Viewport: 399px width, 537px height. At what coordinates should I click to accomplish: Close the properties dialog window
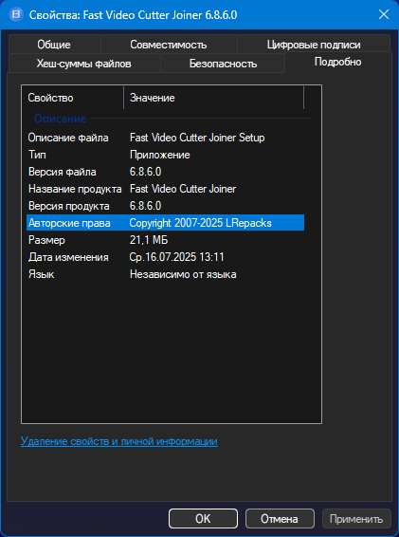(384, 15)
